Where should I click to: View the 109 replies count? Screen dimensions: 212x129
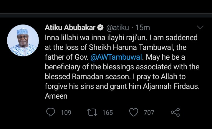click(66, 112)
